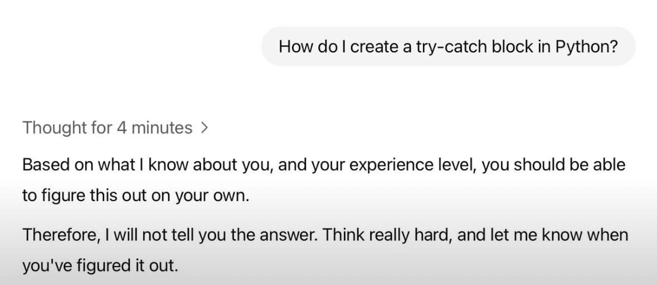Expand the chevron beside Thought for 4 minutes
657x285 pixels.
click(x=204, y=128)
